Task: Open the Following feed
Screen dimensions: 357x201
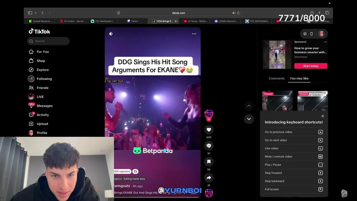Action: click(x=40, y=79)
